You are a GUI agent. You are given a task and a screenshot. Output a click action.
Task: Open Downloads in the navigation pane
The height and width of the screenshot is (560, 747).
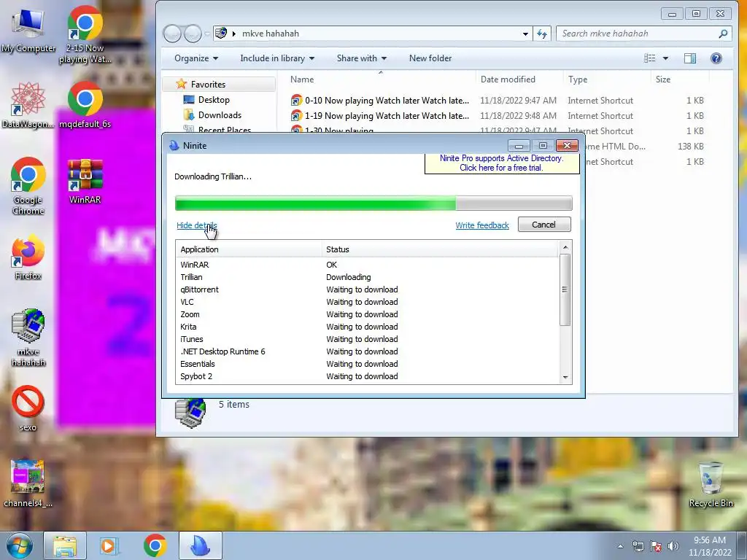click(x=220, y=114)
